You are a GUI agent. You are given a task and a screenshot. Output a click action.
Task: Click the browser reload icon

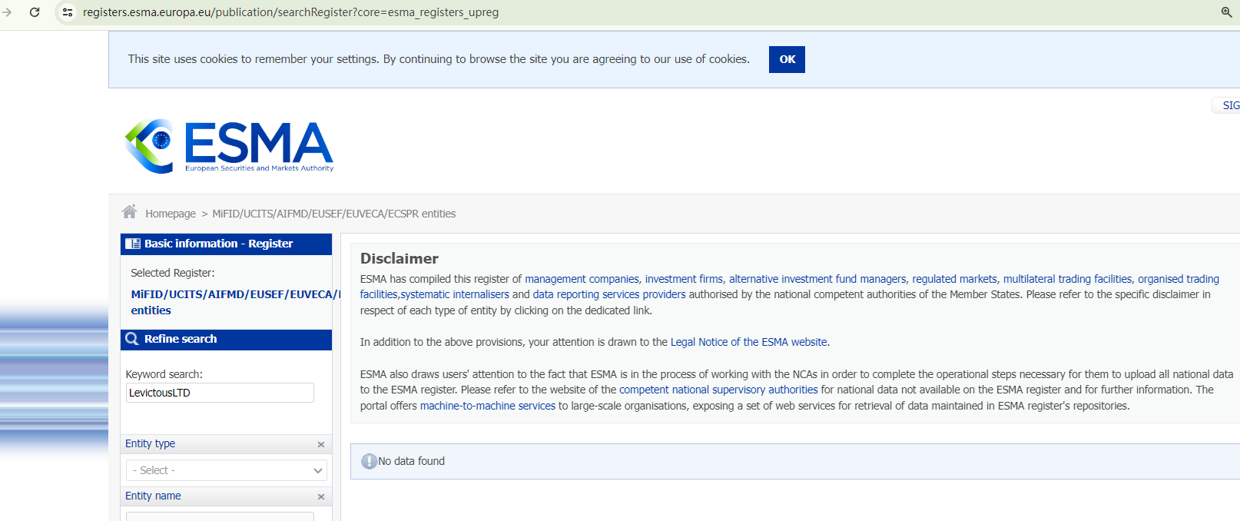pyautogui.click(x=35, y=12)
